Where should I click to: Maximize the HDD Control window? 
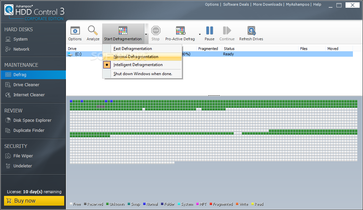[339, 5]
